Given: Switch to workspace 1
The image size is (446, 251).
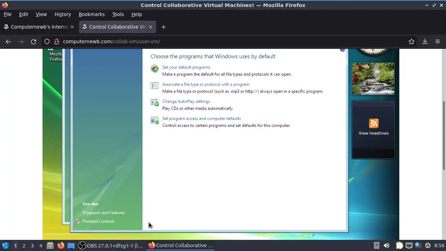Looking at the screenshot, I should click(x=15, y=245).
